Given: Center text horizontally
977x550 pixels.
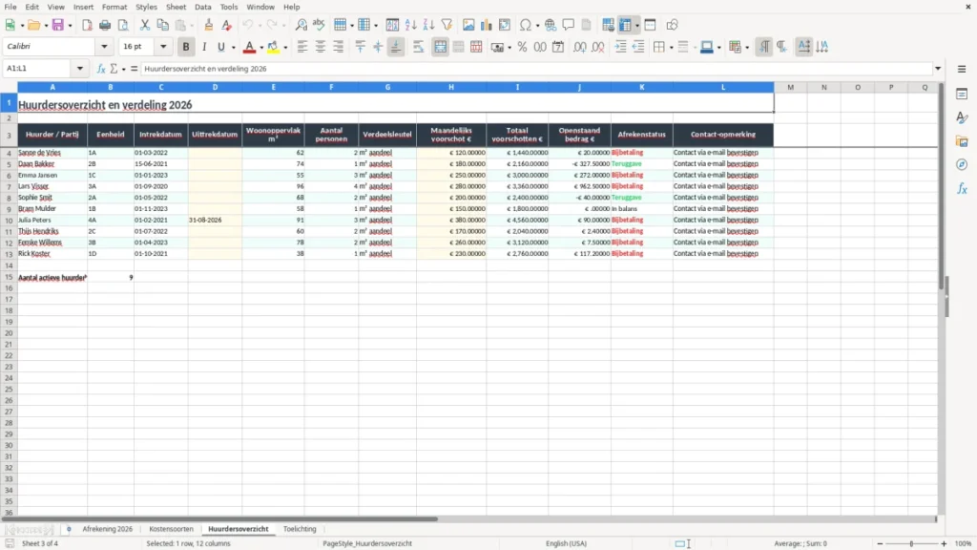Looking at the screenshot, I should [321, 47].
